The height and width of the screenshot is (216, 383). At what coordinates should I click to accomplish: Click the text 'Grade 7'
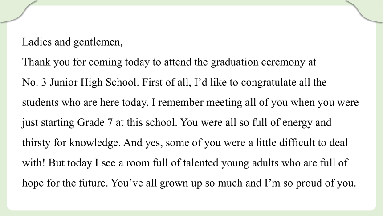(x=95, y=122)
